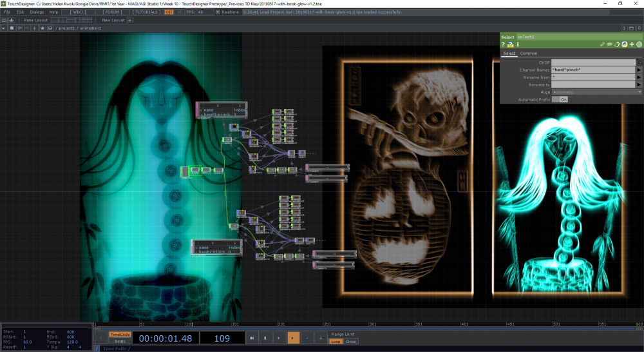This screenshot has width=644, height=352.
Task: Open the Dialogs menu
Action: [37, 12]
